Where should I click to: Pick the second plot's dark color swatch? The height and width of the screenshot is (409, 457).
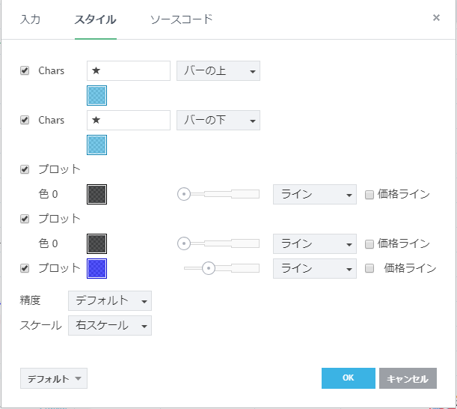(97, 243)
